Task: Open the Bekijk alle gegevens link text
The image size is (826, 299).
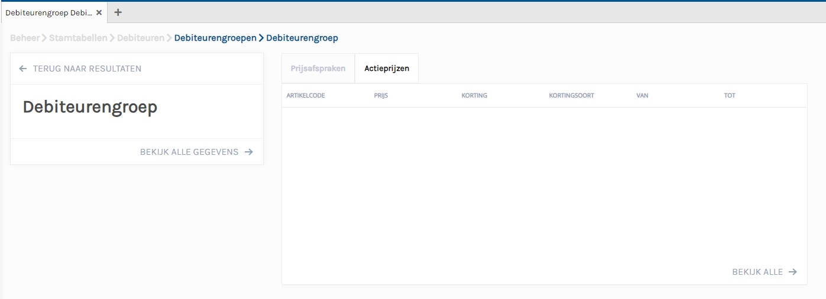Action: (189, 152)
